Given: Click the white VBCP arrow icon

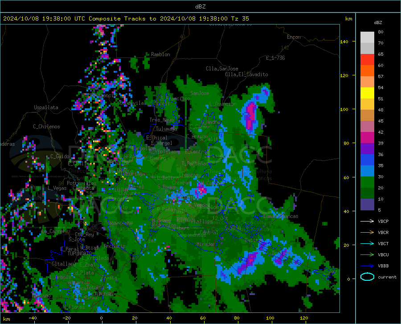Looking at the screenshot, I should coord(367,221).
